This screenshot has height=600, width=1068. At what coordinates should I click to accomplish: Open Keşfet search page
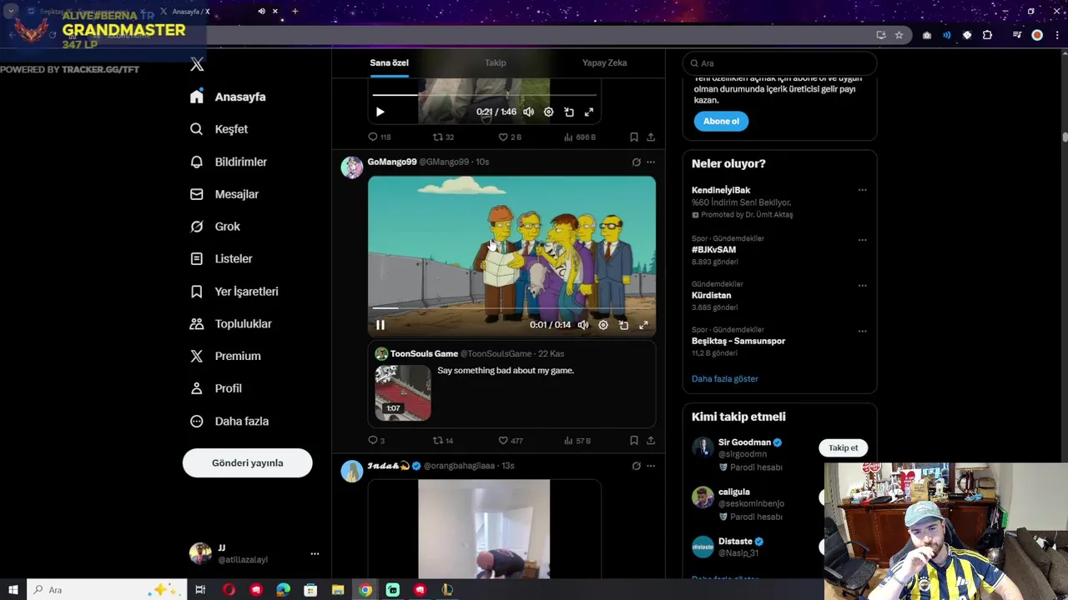click(x=219, y=129)
